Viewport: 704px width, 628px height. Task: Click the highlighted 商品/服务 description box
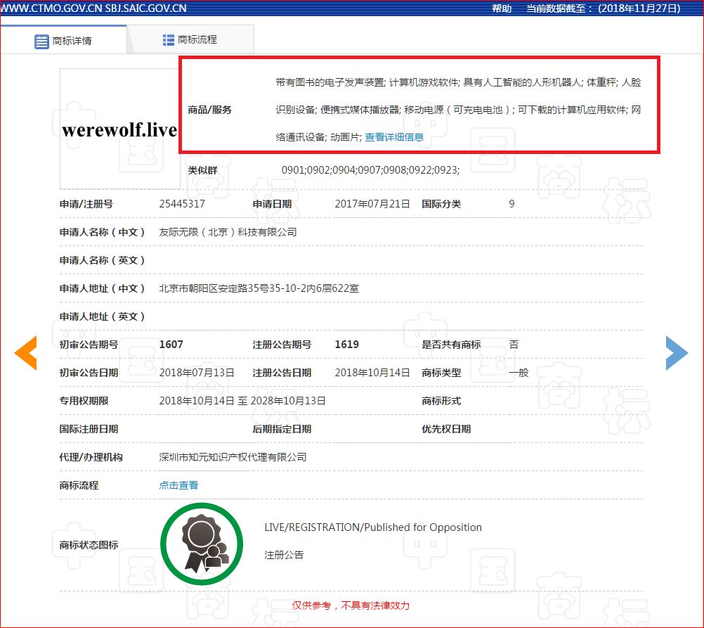[419, 105]
